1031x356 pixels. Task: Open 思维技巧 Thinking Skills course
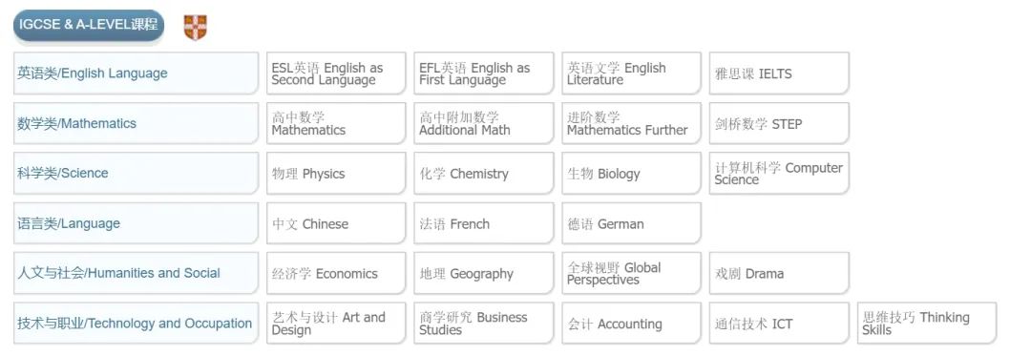coord(927,324)
